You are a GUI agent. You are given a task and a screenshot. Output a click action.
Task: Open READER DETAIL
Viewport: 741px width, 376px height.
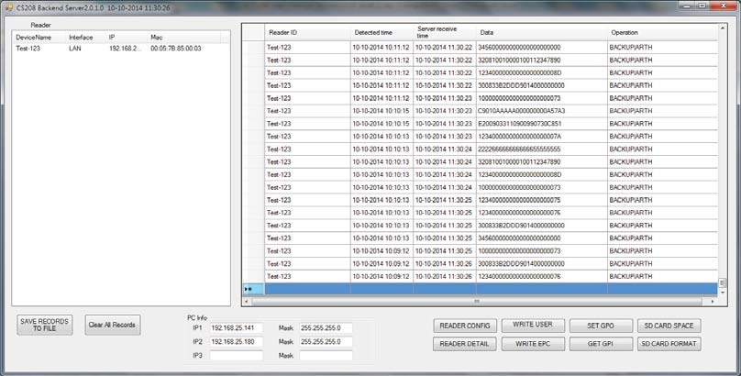pos(465,344)
